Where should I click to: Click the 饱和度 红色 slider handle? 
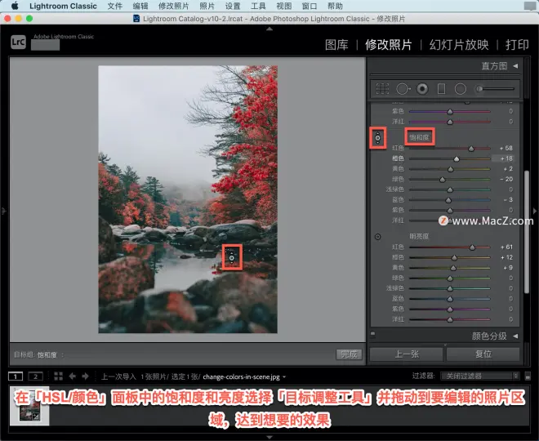pos(471,149)
